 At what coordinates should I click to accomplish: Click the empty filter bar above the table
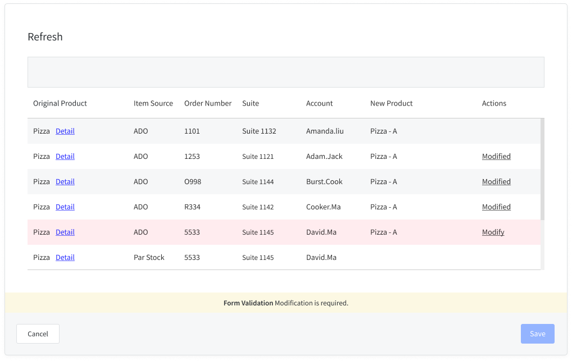[x=286, y=72]
